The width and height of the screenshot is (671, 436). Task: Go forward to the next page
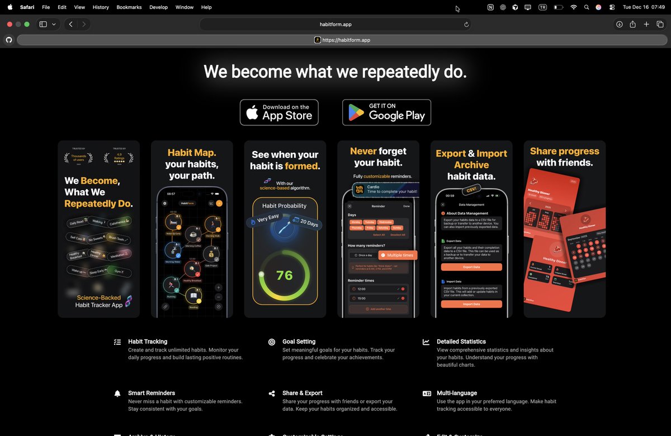pos(84,24)
